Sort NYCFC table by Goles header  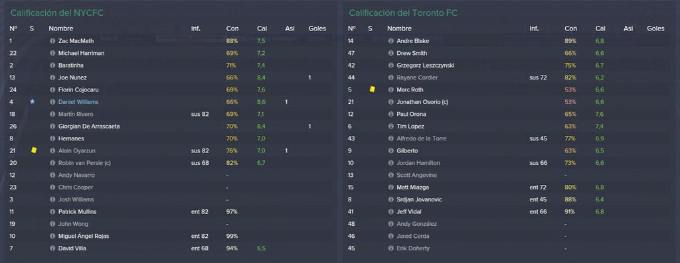(x=317, y=28)
